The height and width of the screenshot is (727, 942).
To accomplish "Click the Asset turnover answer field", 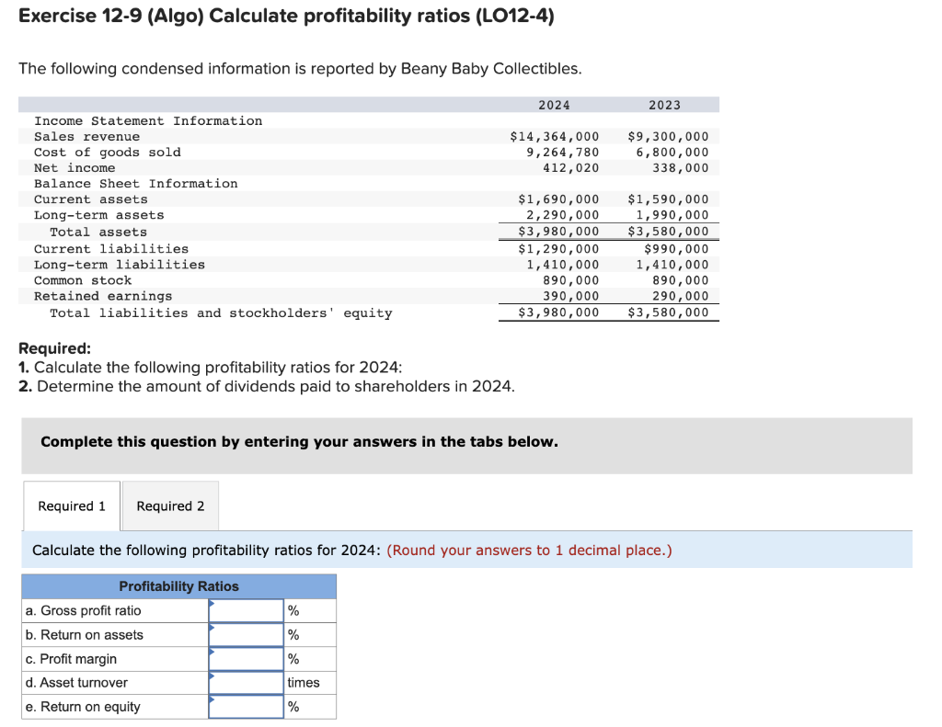I will click(x=247, y=682).
